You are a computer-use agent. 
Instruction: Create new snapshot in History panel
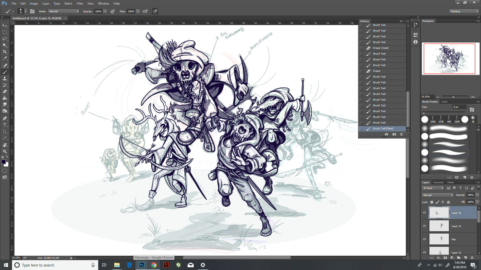(x=394, y=134)
